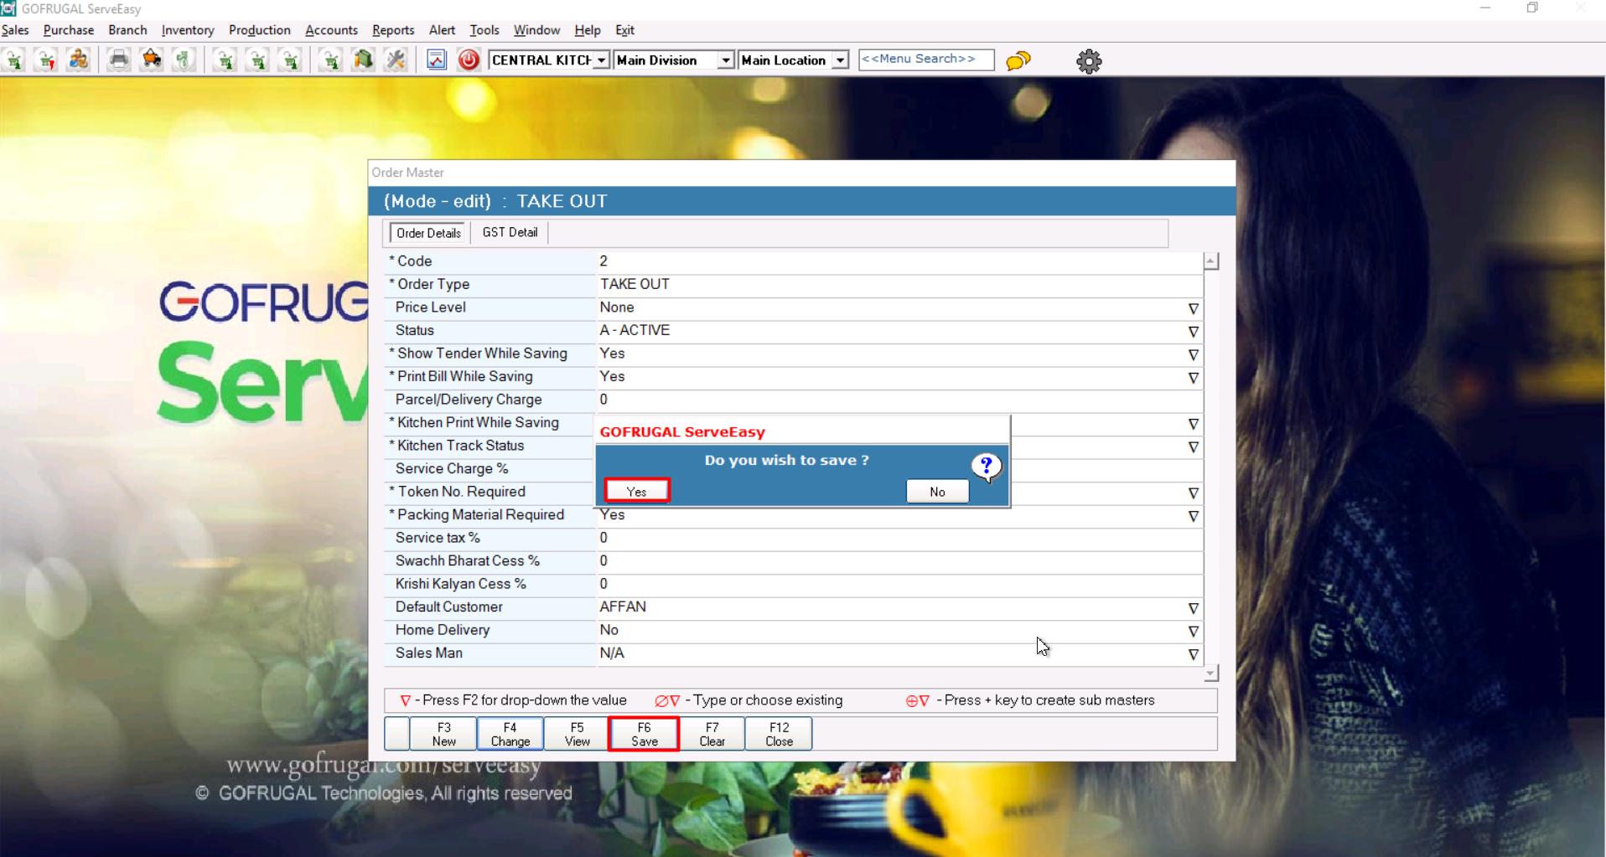Image resolution: width=1606 pixels, height=857 pixels.
Task: Select the Default Customer value AFFAN
Action: coord(623,607)
